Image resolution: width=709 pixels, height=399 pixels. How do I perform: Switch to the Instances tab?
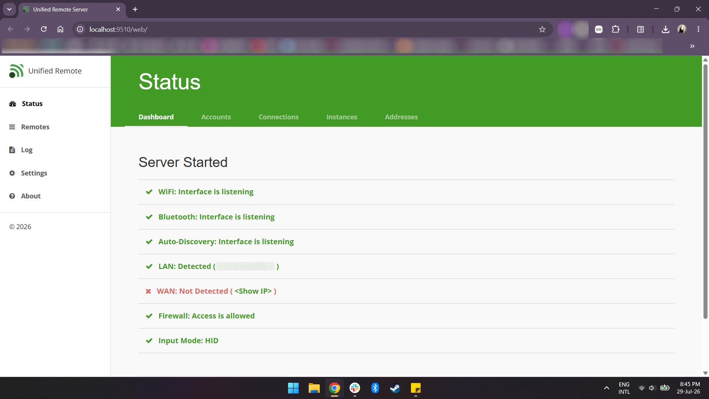click(342, 117)
